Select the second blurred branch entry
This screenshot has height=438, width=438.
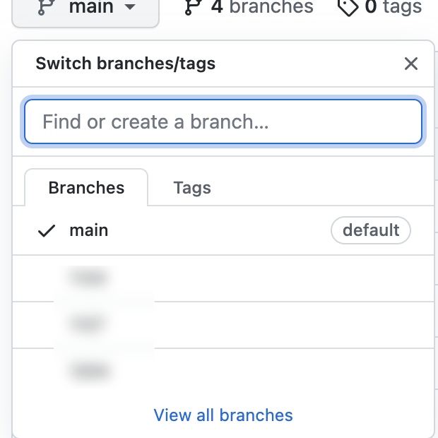[223, 325]
